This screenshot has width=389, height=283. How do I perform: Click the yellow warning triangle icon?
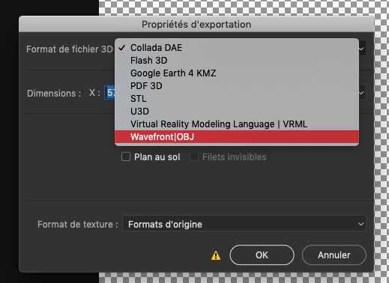pos(216,255)
